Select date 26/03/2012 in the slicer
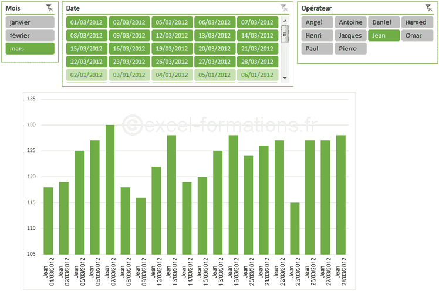The height and width of the screenshot is (291, 439). (x=172, y=62)
